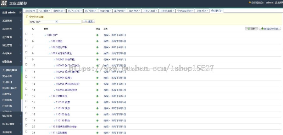
Task: Click 新增会计科目 button
Action: [270, 29]
